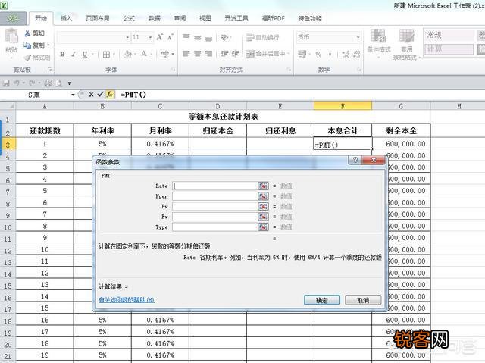485x363 pixels.
Task: Toggle align text left
Action: 186,54
